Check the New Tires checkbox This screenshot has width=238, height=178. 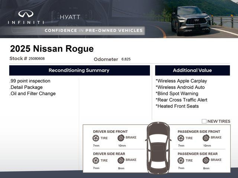[204, 121]
